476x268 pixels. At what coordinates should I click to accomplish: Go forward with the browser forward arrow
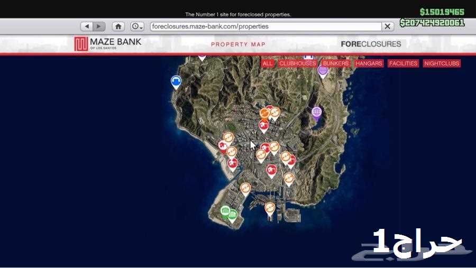click(99, 26)
